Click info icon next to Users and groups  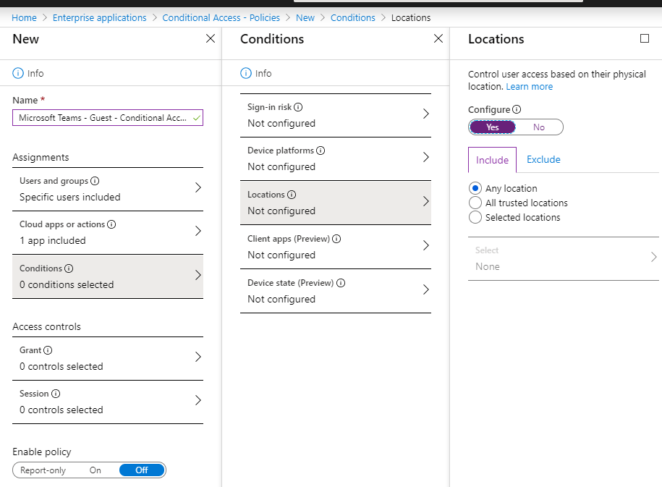pos(95,181)
